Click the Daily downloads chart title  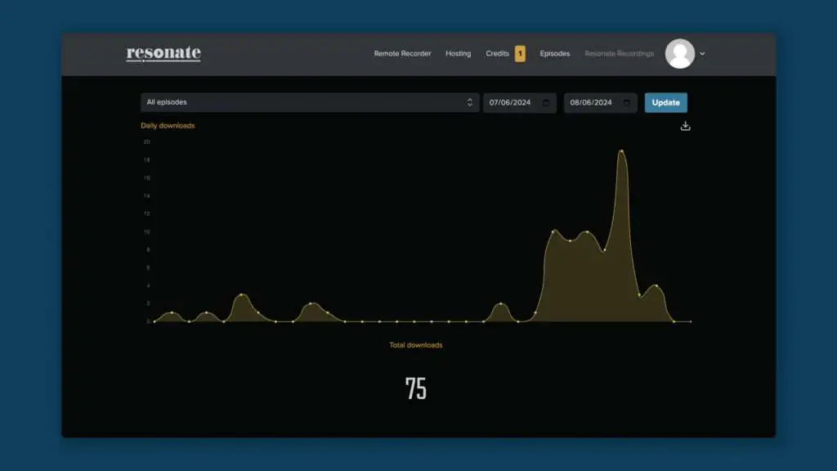[x=168, y=126]
